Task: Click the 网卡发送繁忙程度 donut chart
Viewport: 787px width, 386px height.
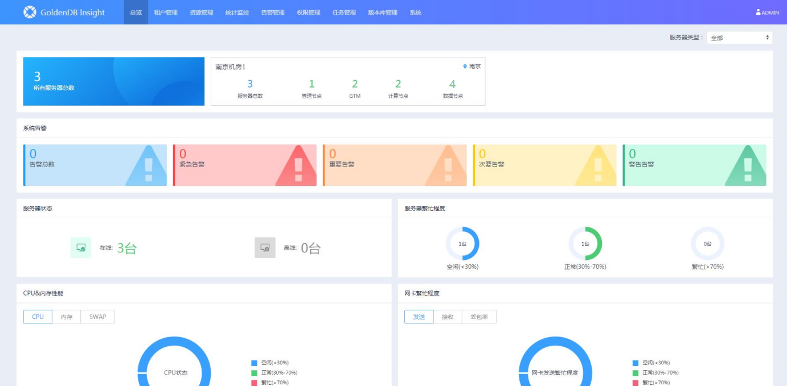Action: pos(555,362)
